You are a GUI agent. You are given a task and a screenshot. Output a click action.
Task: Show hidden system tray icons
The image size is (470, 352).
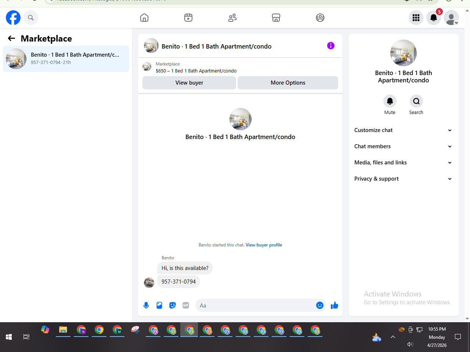(x=393, y=337)
